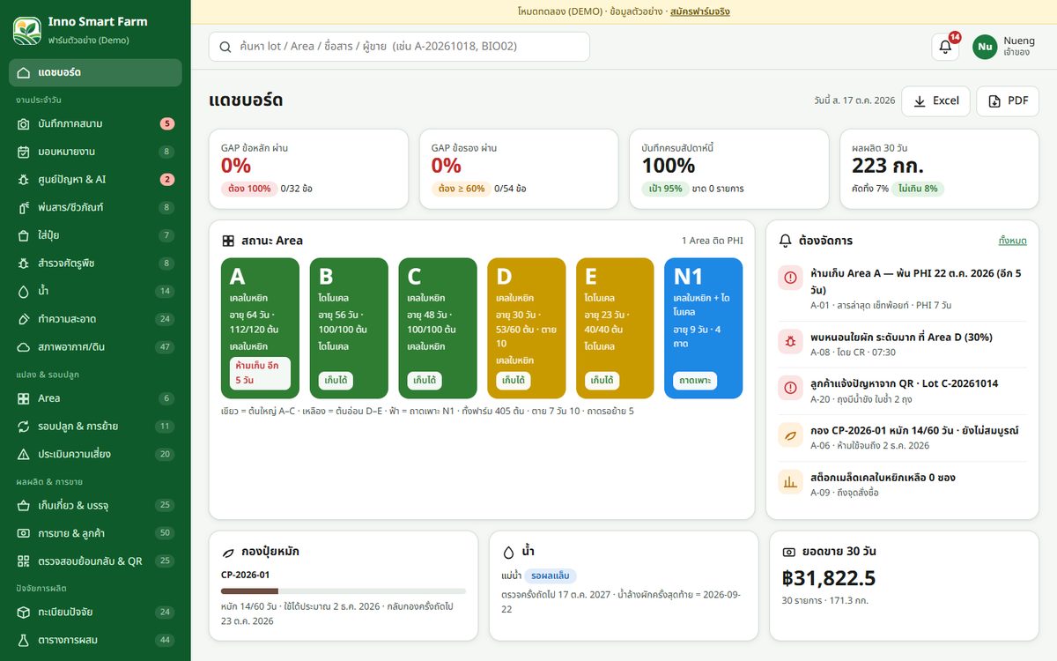Click the cloud icon for สภาพอากาศ/ดิน
1057x661 pixels.
point(24,346)
